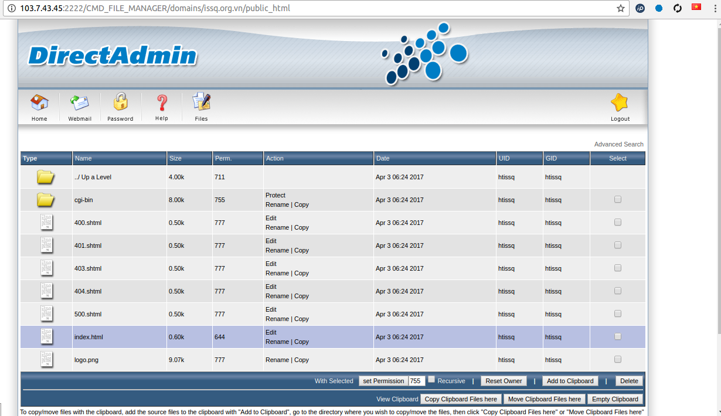
Task: Click Edit for 500.shtml
Action: click(271, 309)
